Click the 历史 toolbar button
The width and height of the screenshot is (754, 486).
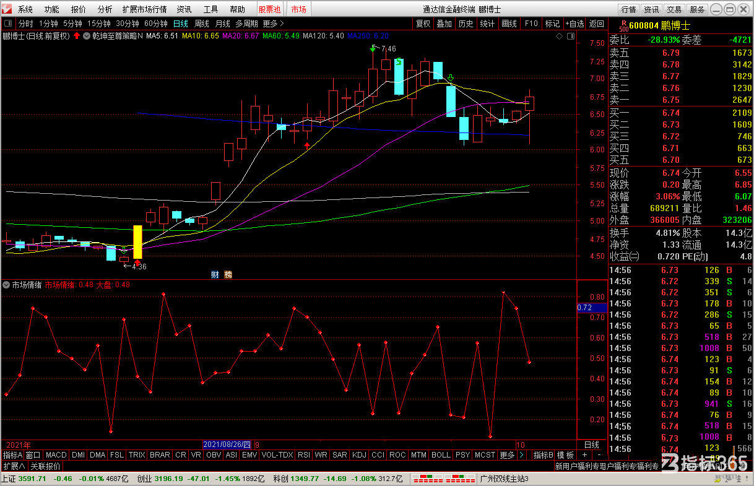466,24
